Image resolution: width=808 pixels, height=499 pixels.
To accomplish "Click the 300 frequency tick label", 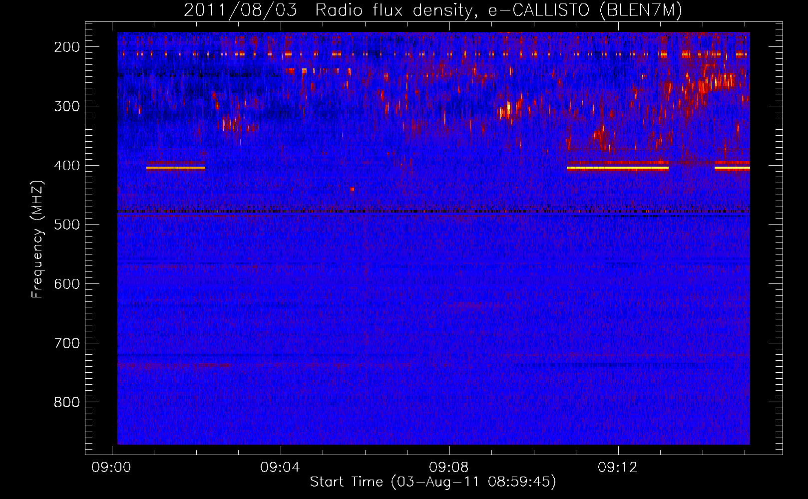I will (x=67, y=106).
